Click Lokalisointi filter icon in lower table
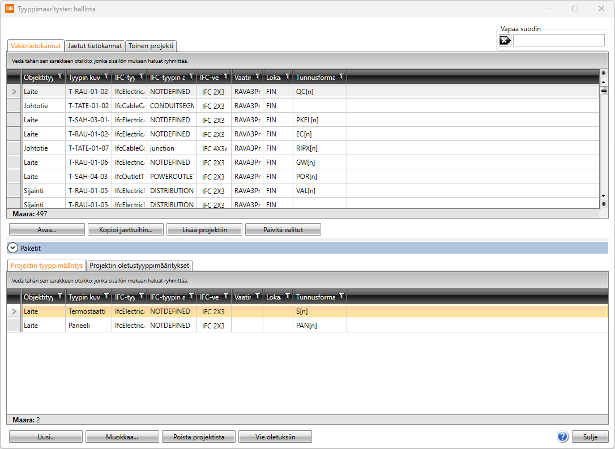This screenshot has height=449, width=615. pyautogui.click(x=288, y=297)
